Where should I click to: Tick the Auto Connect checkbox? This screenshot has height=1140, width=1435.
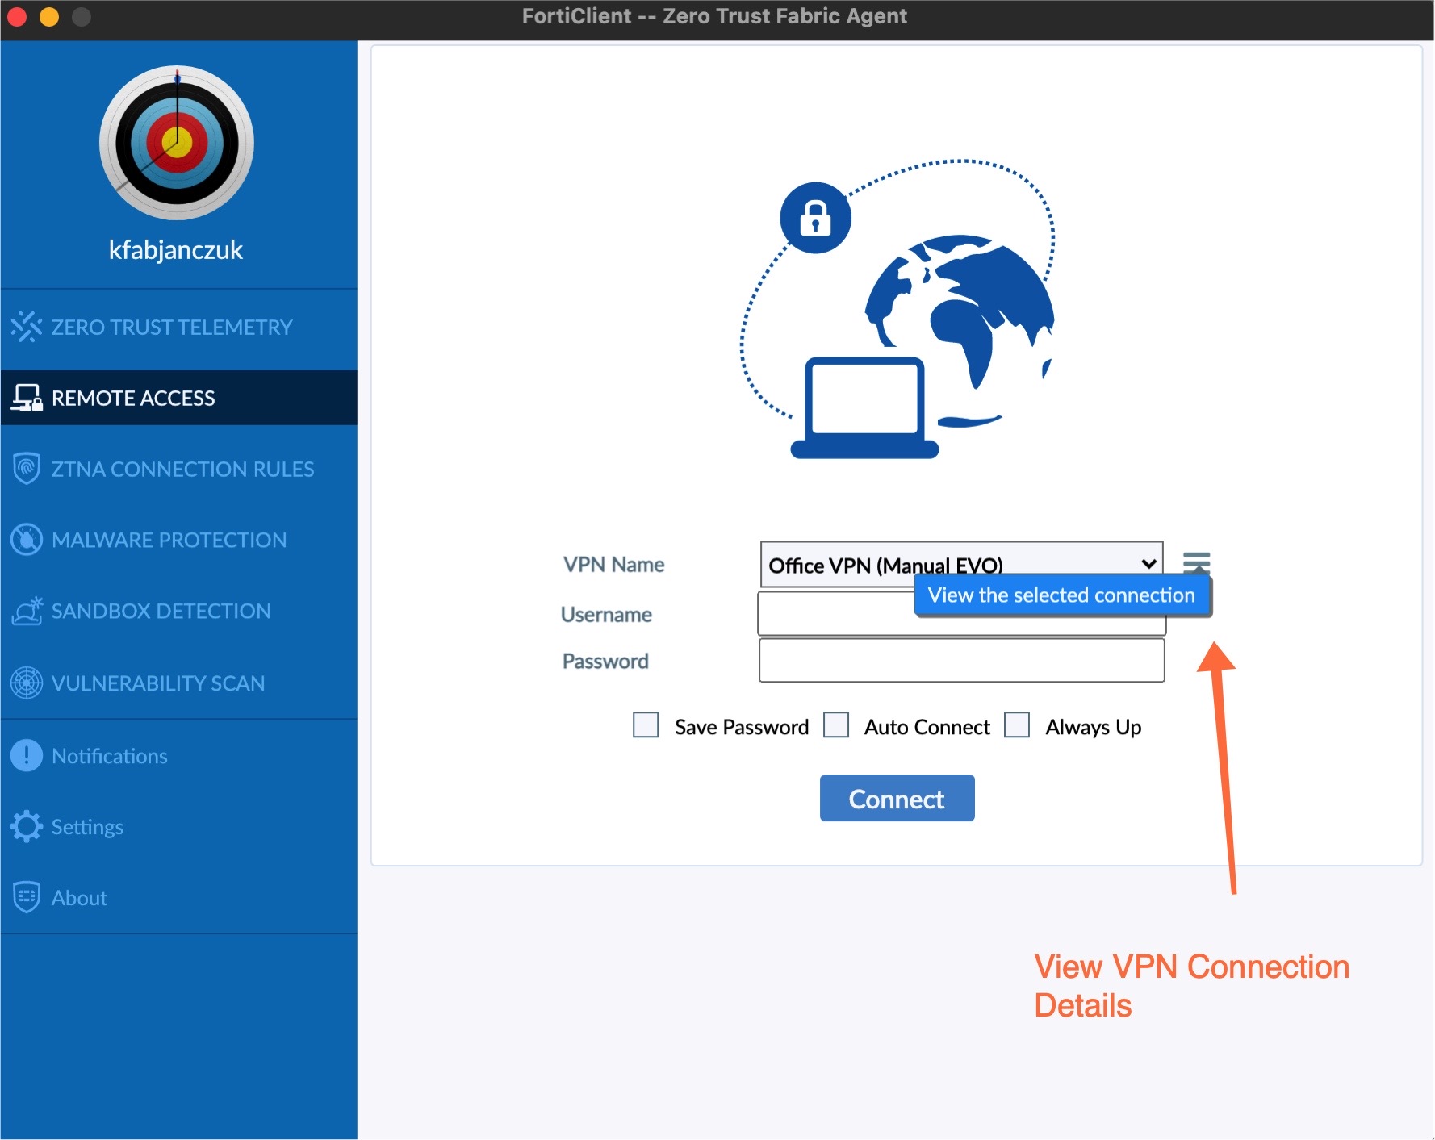click(836, 725)
